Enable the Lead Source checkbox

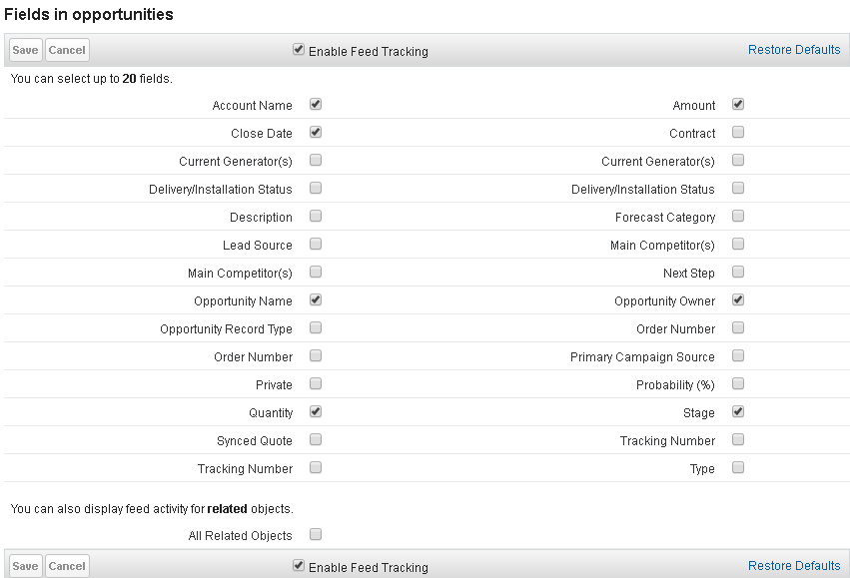pos(315,244)
